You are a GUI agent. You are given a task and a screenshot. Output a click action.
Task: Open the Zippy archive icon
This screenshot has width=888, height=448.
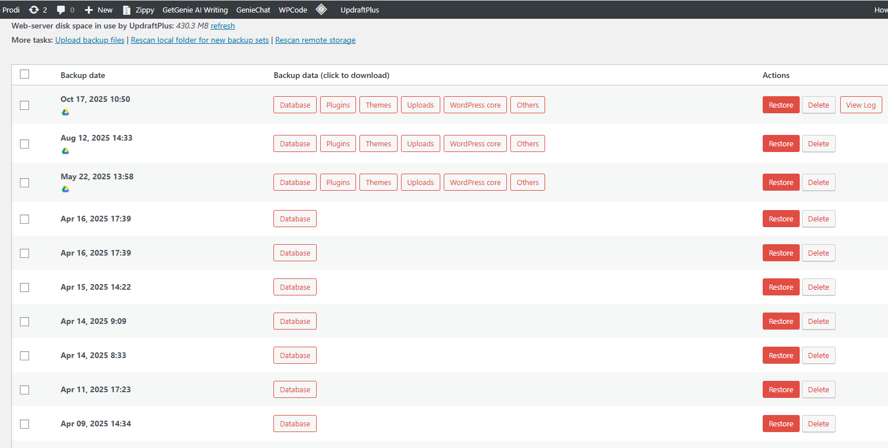127,10
